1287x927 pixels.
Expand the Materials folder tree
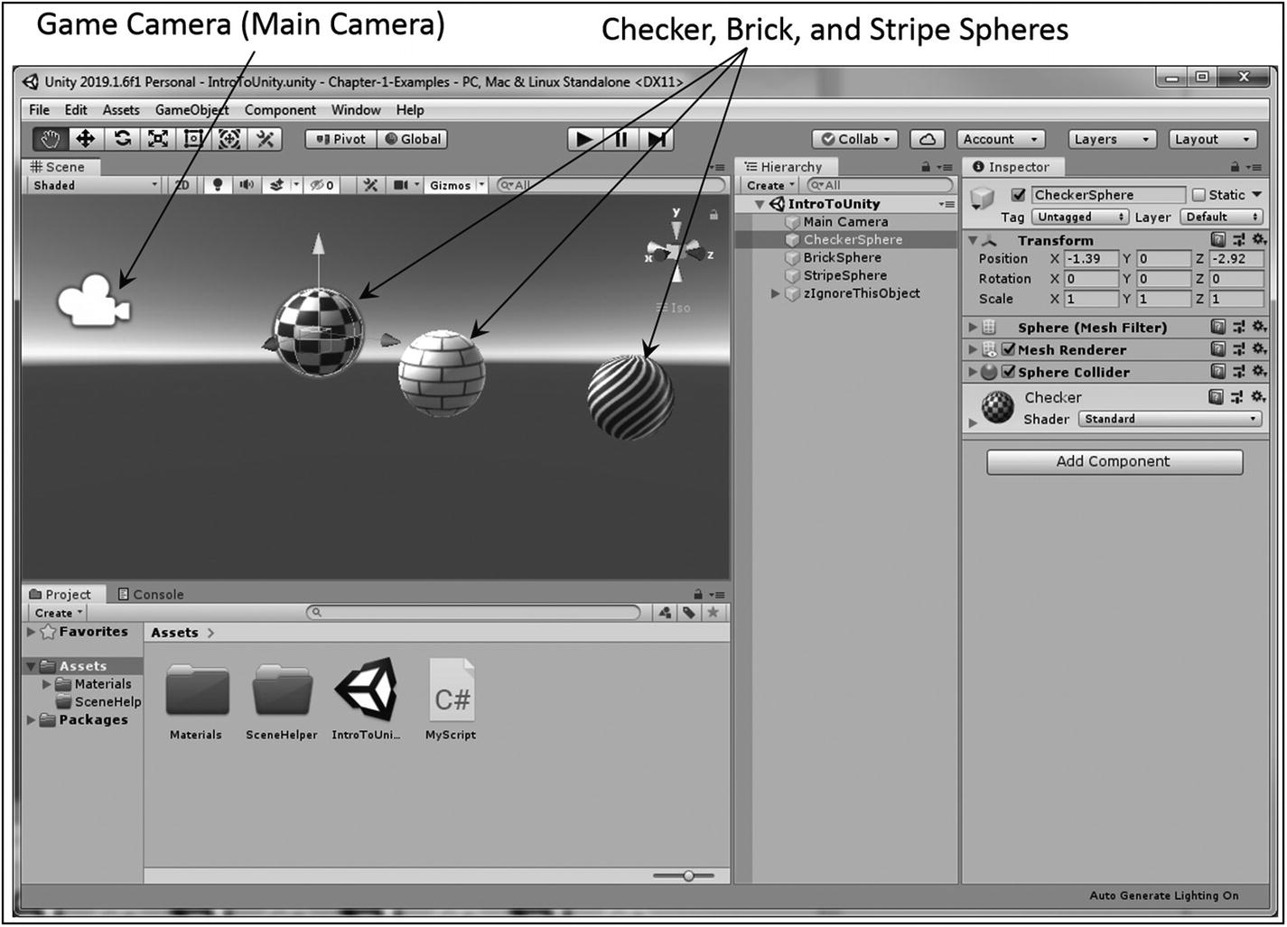click(x=47, y=684)
